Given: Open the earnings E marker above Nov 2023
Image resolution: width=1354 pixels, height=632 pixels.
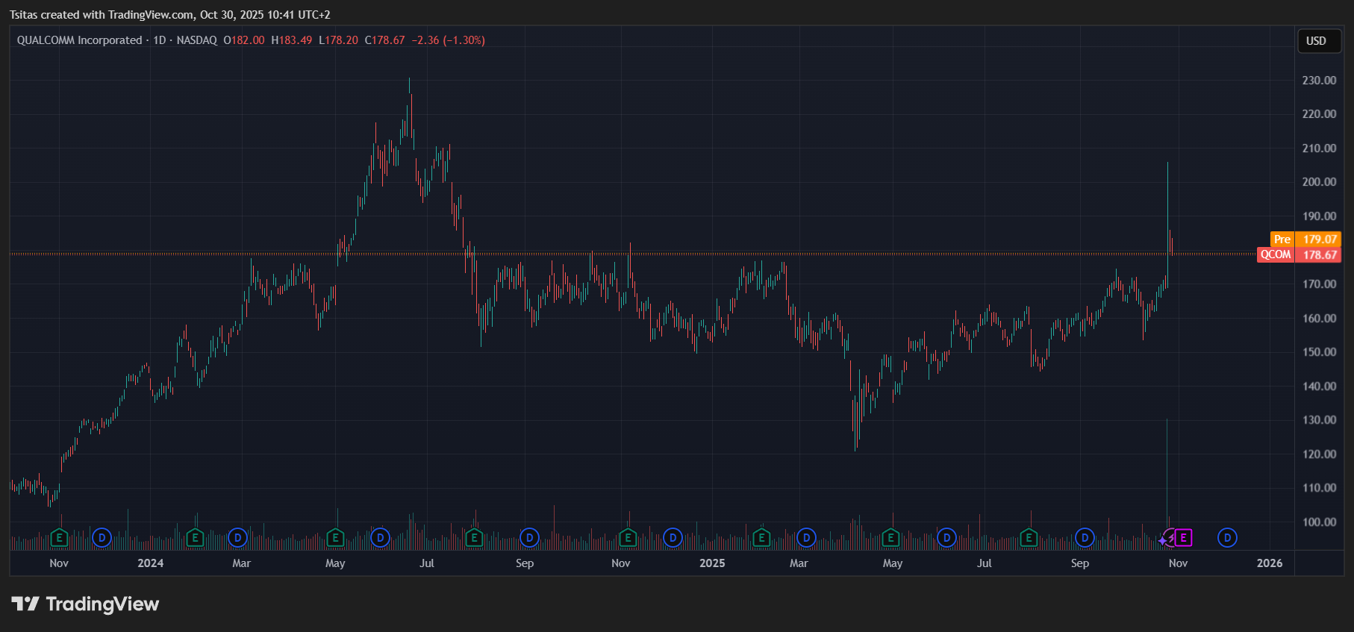Looking at the screenshot, I should point(59,537).
